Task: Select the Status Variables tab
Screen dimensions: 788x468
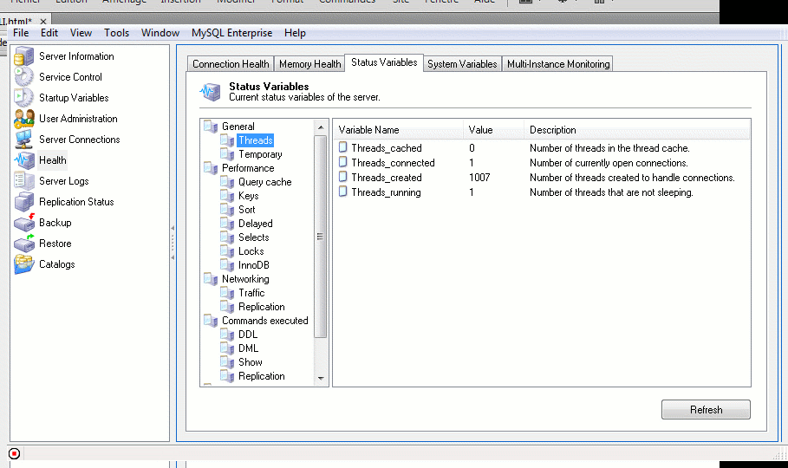Action: (x=384, y=62)
